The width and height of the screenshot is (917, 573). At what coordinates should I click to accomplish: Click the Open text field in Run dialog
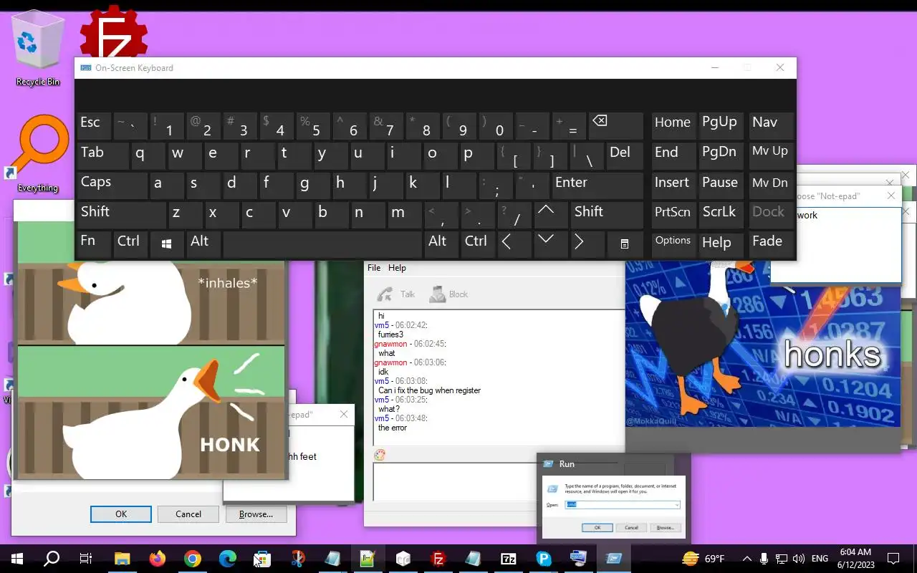[623, 505]
